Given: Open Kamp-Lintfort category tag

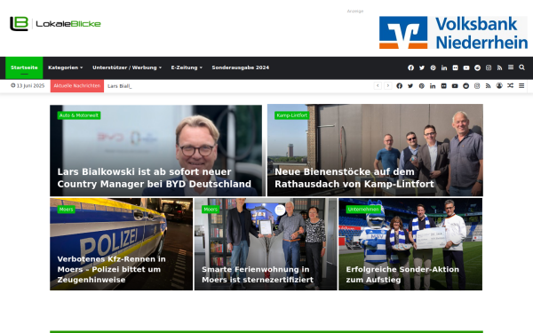Looking at the screenshot, I should click(292, 115).
